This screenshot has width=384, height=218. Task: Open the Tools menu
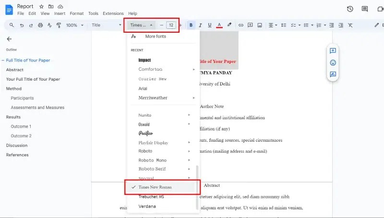93,13
